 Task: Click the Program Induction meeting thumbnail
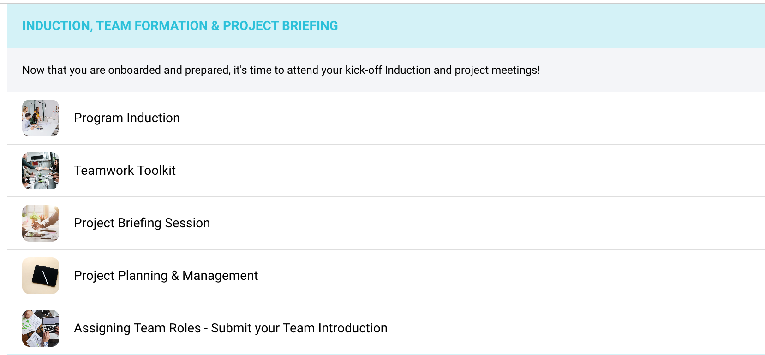point(41,118)
